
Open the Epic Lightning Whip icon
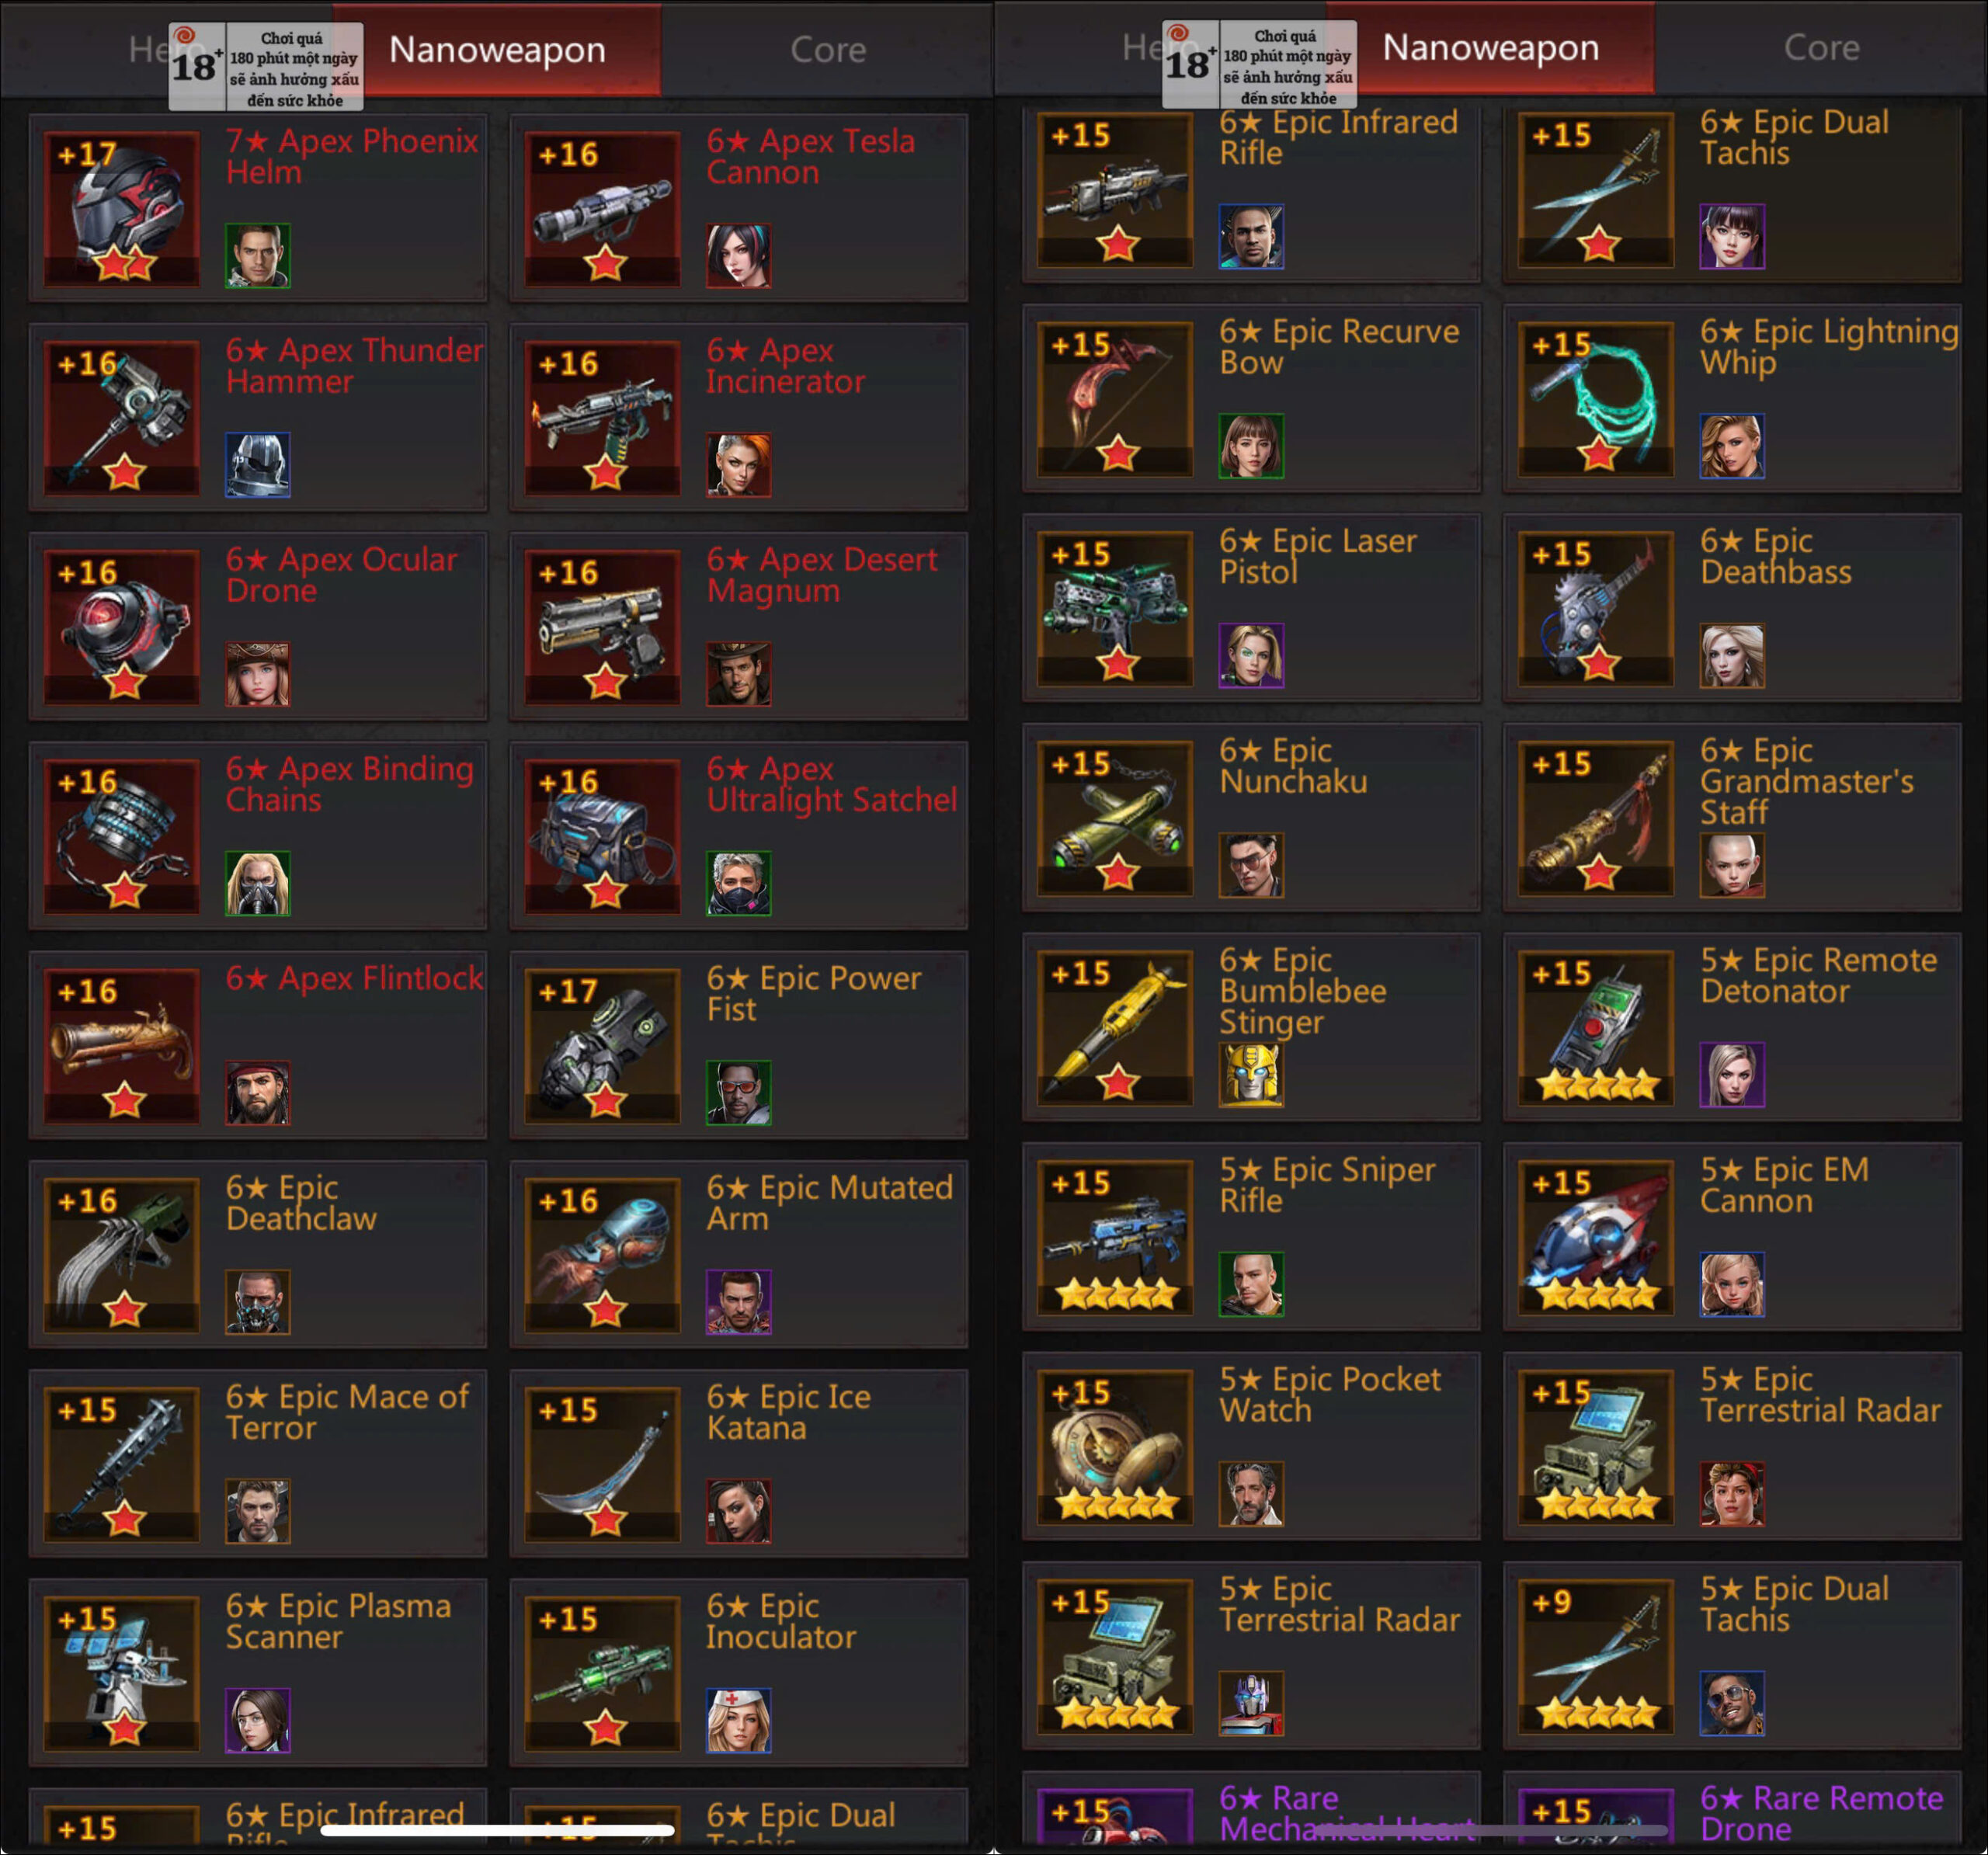click(1596, 399)
